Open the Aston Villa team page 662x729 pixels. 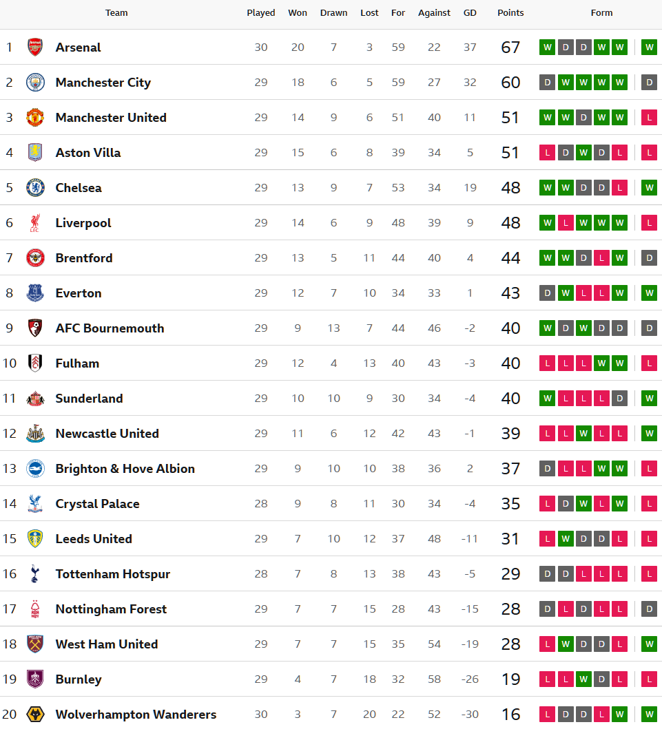(x=88, y=153)
